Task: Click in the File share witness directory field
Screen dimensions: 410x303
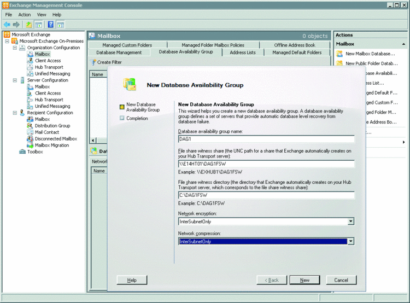Action: tap(266, 195)
